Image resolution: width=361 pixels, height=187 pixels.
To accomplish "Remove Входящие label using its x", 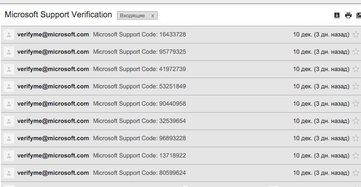I will pos(152,16).
